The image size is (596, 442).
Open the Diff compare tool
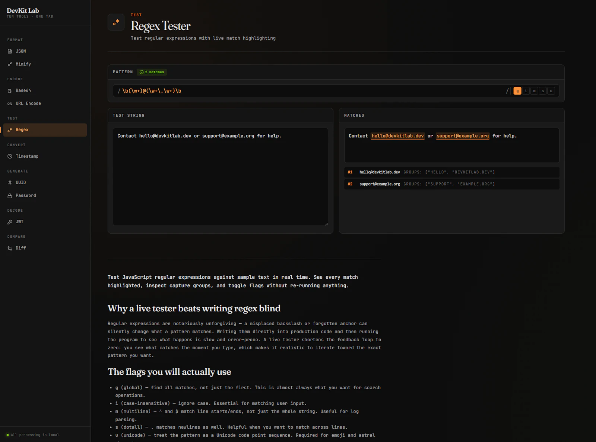[45, 248]
